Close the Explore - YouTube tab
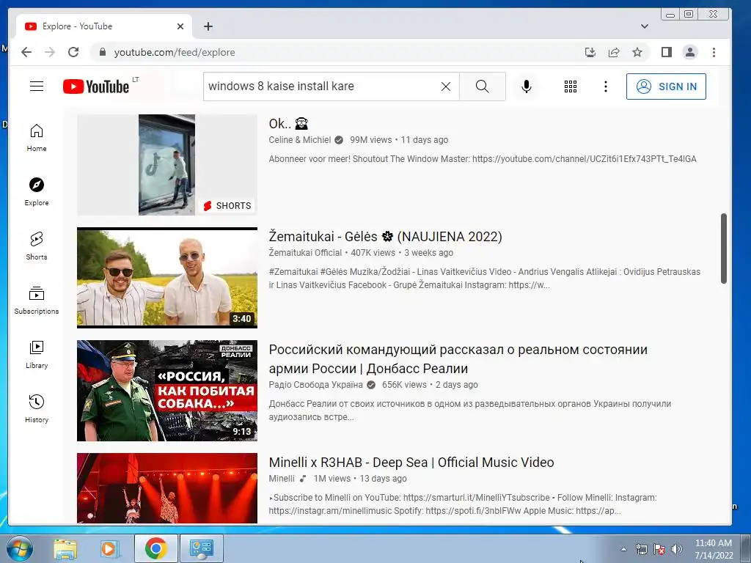This screenshot has width=751, height=563. 180,26
